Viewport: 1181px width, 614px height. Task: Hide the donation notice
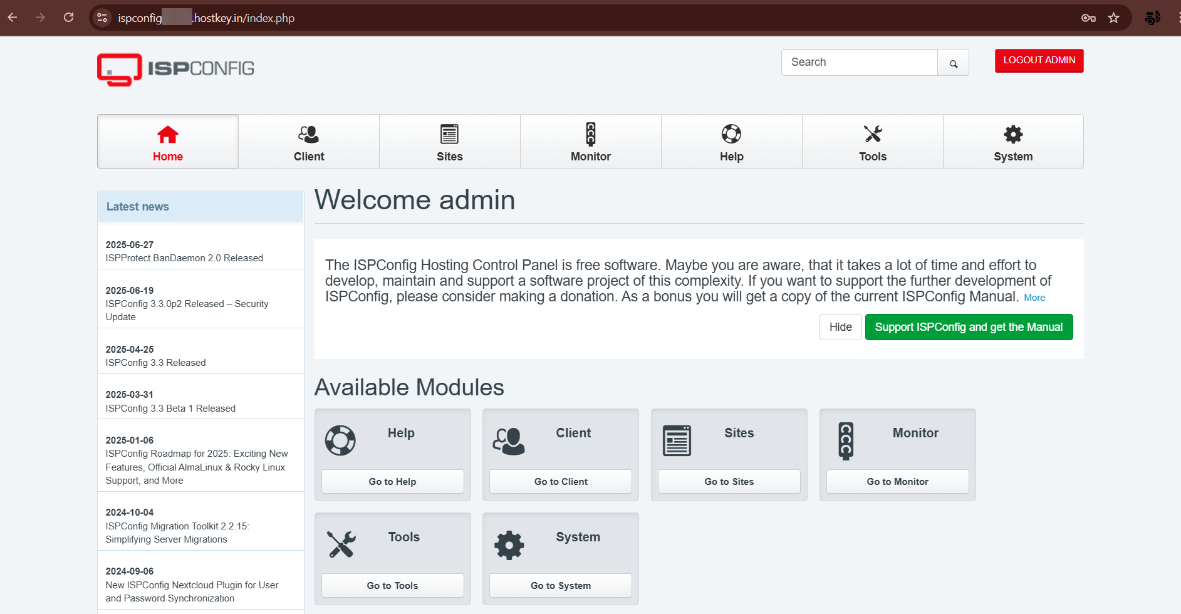pos(840,327)
